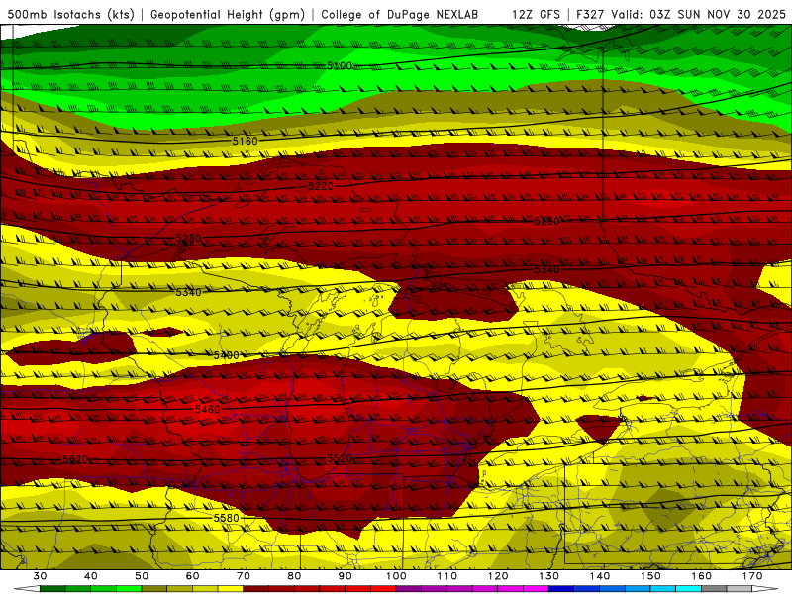Click the 130 label on the color scale
The height and width of the screenshot is (594, 792).
549,576
